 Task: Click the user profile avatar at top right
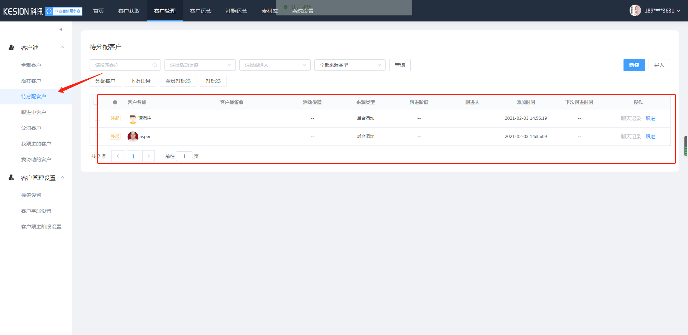[x=635, y=10]
